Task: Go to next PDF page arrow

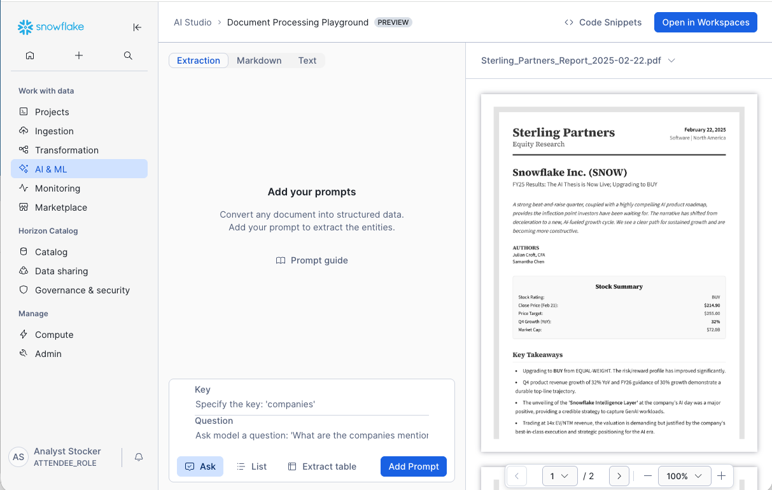Action: click(619, 476)
